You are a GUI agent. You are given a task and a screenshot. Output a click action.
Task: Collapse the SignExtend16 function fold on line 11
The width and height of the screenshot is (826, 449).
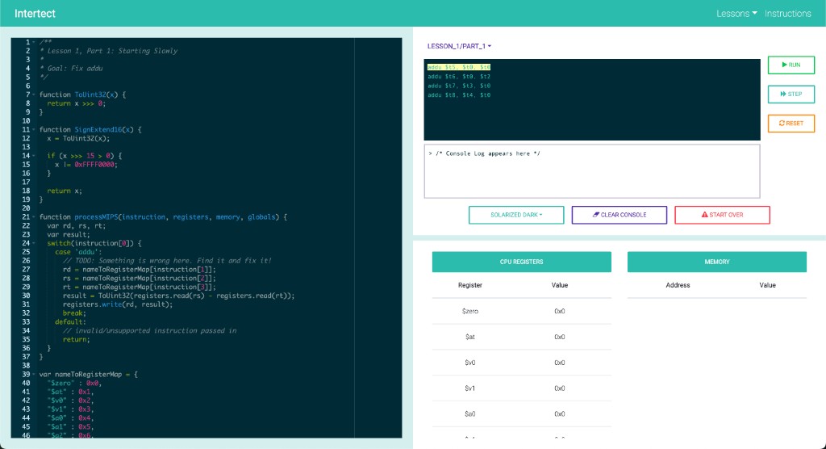(x=34, y=130)
